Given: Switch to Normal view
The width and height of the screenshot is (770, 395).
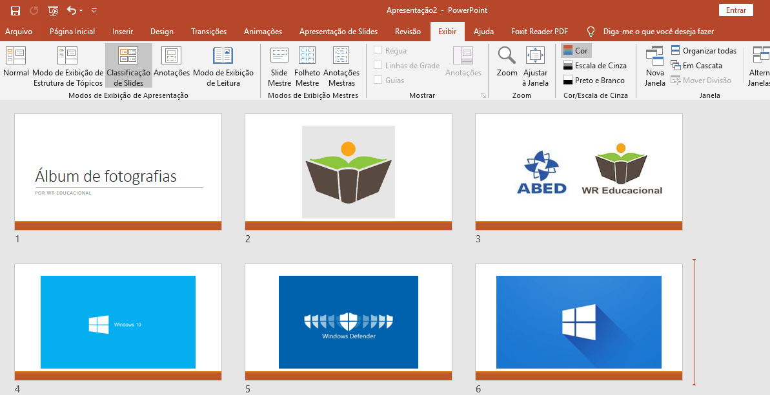Looking at the screenshot, I should click(x=15, y=64).
